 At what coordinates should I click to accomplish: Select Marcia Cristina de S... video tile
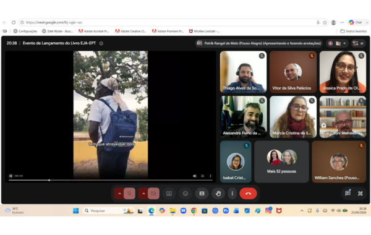293,117
